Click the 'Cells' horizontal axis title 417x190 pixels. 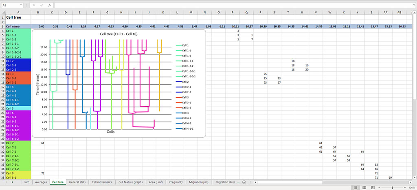[x=111, y=132]
